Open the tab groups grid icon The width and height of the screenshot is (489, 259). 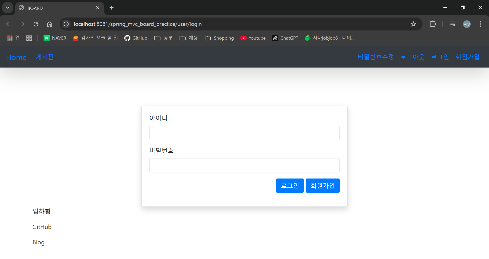(x=29, y=38)
